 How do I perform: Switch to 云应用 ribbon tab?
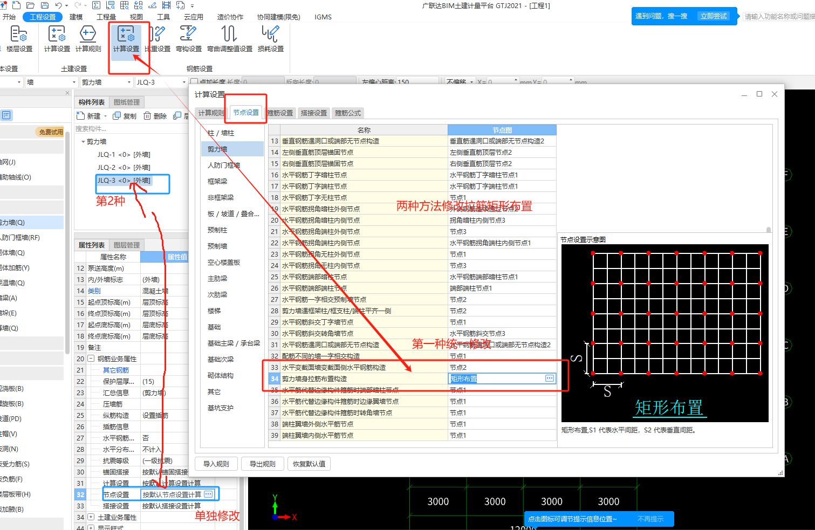pyautogui.click(x=194, y=17)
